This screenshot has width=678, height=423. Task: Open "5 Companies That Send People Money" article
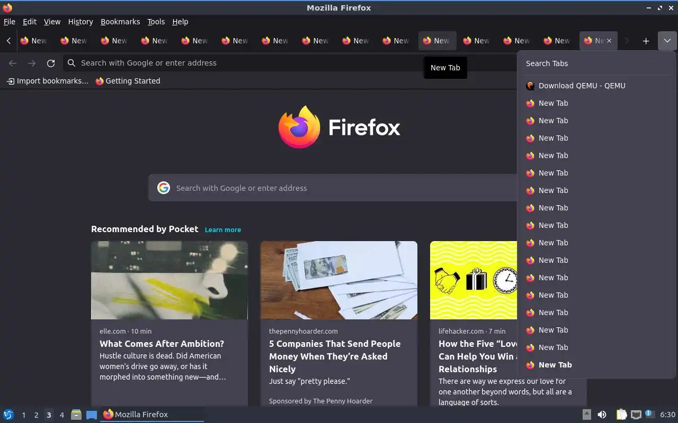click(x=335, y=356)
